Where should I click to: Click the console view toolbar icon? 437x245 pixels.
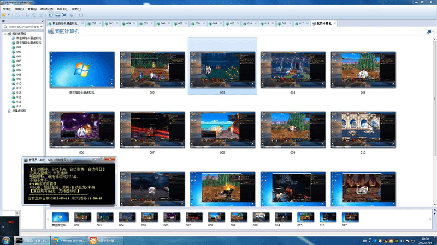[x=81, y=15]
